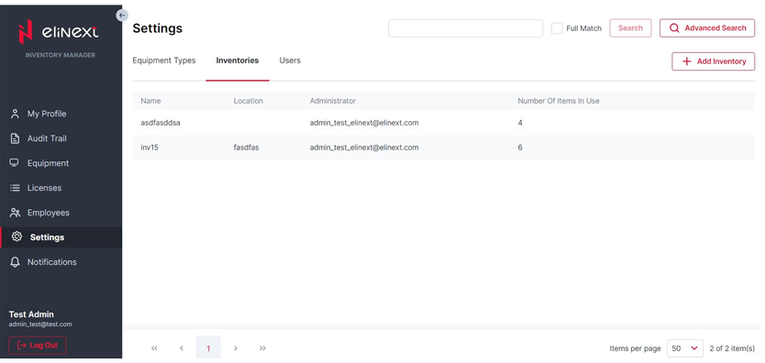Click the Audit Trail document icon
The height and width of the screenshot is (363, 765).
[15, 138]
